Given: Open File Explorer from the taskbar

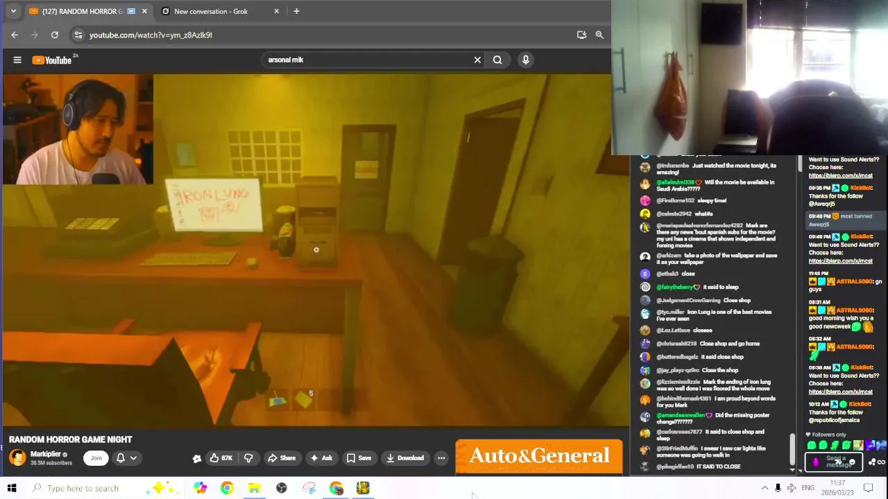Looking at the screenshot, I should (x=254, y=488).
